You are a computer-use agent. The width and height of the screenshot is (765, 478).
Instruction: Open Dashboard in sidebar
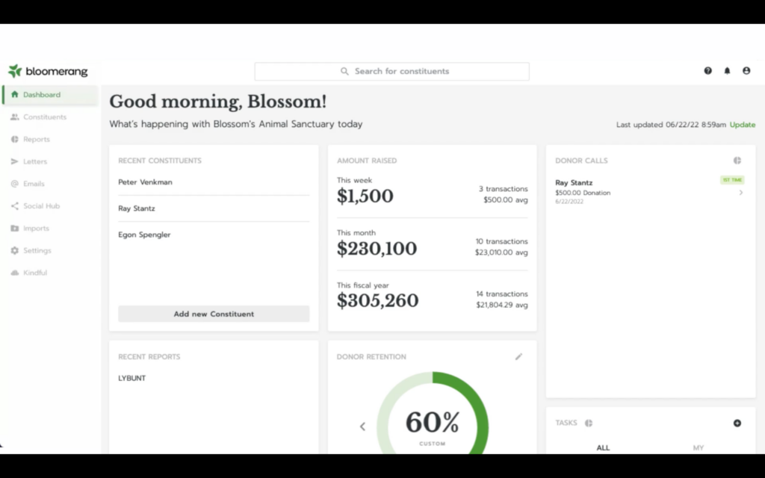(51, 95)
